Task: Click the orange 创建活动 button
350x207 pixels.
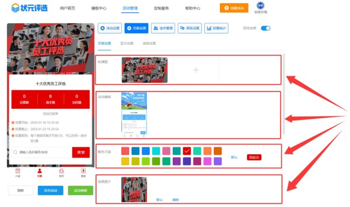Action: pos(234,8)
